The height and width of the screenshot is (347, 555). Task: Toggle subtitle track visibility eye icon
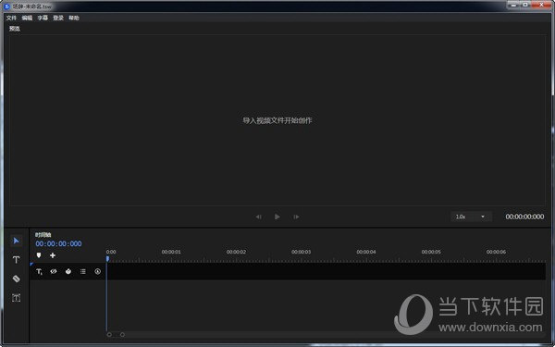pyautogui.click(x=54, y=271)
